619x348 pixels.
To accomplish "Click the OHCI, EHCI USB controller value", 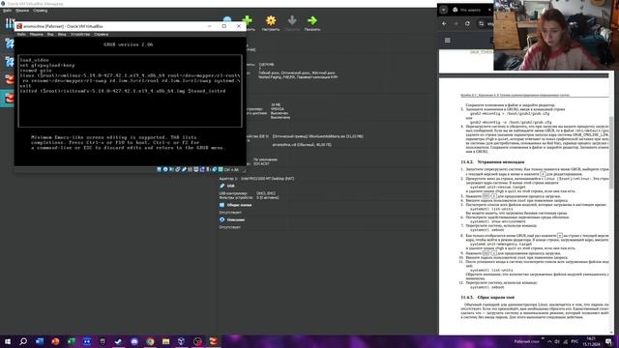I will point(266,193).
